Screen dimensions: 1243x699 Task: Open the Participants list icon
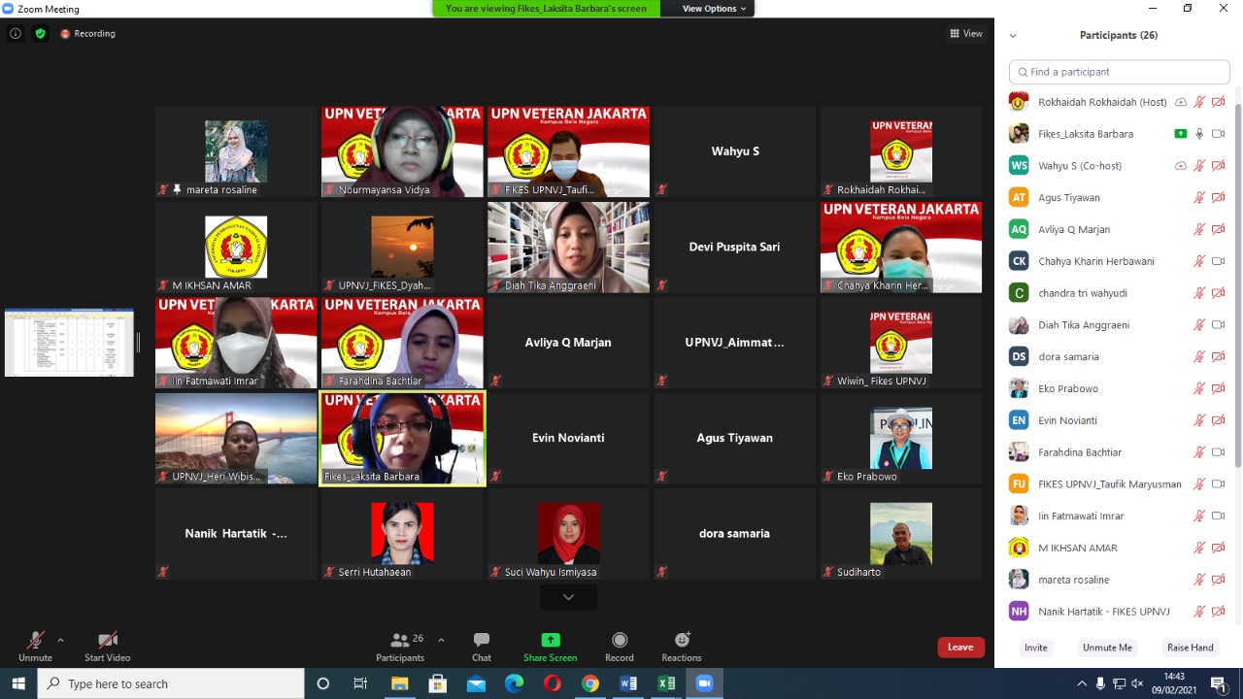399,641
